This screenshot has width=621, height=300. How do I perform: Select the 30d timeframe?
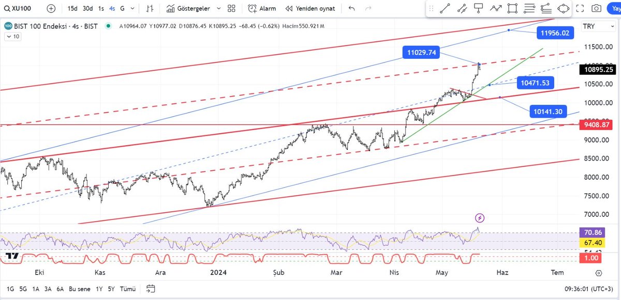88,8
